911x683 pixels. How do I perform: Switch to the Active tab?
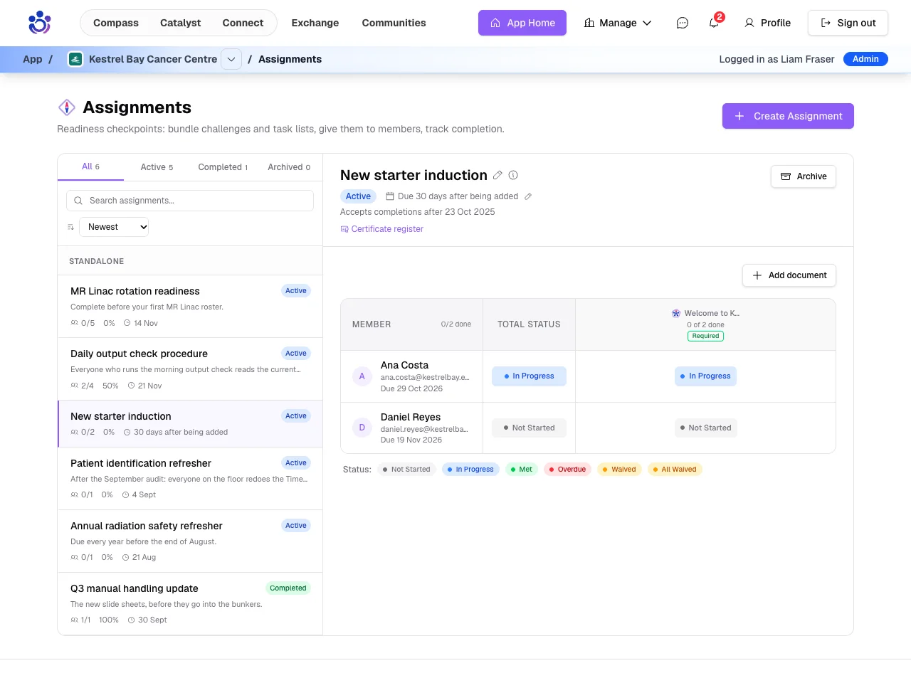pyautogui.click(x=157, y=167)
